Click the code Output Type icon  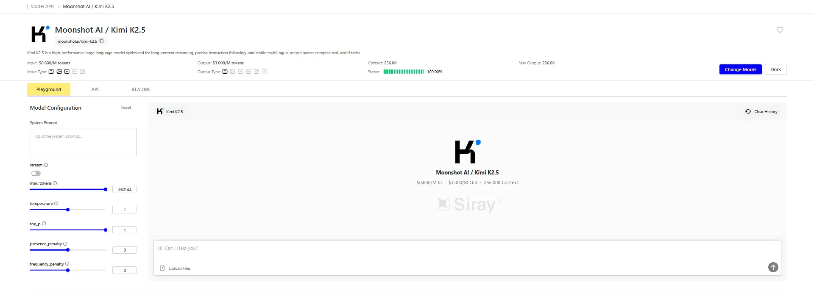[265, 72]
